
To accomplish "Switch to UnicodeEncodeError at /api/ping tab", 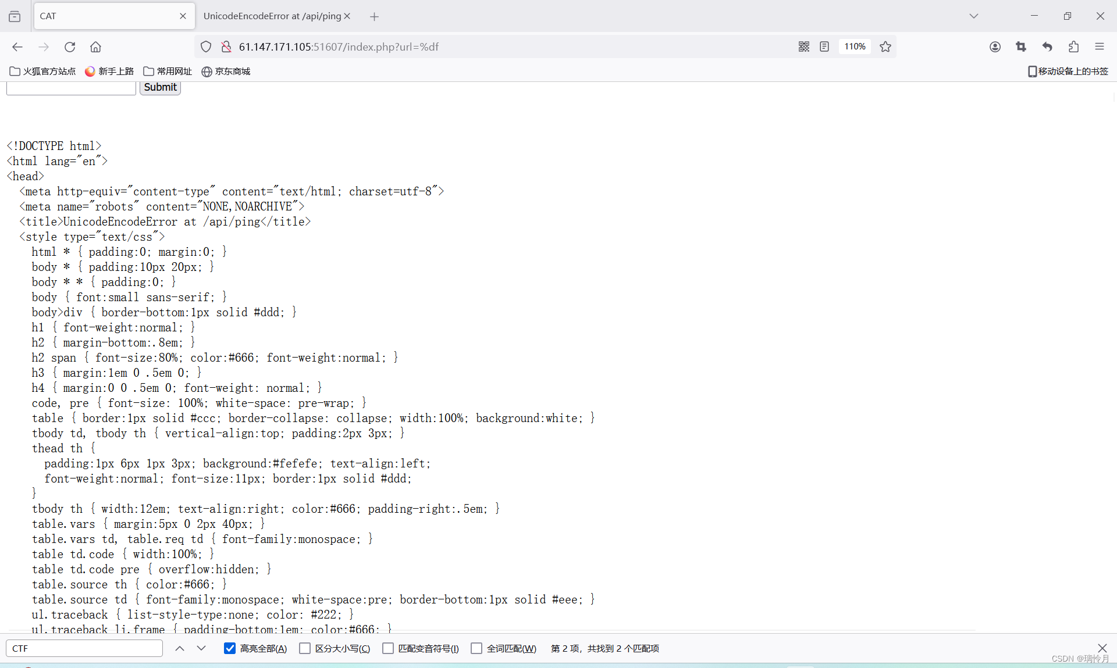I will [x=272, y=16].
